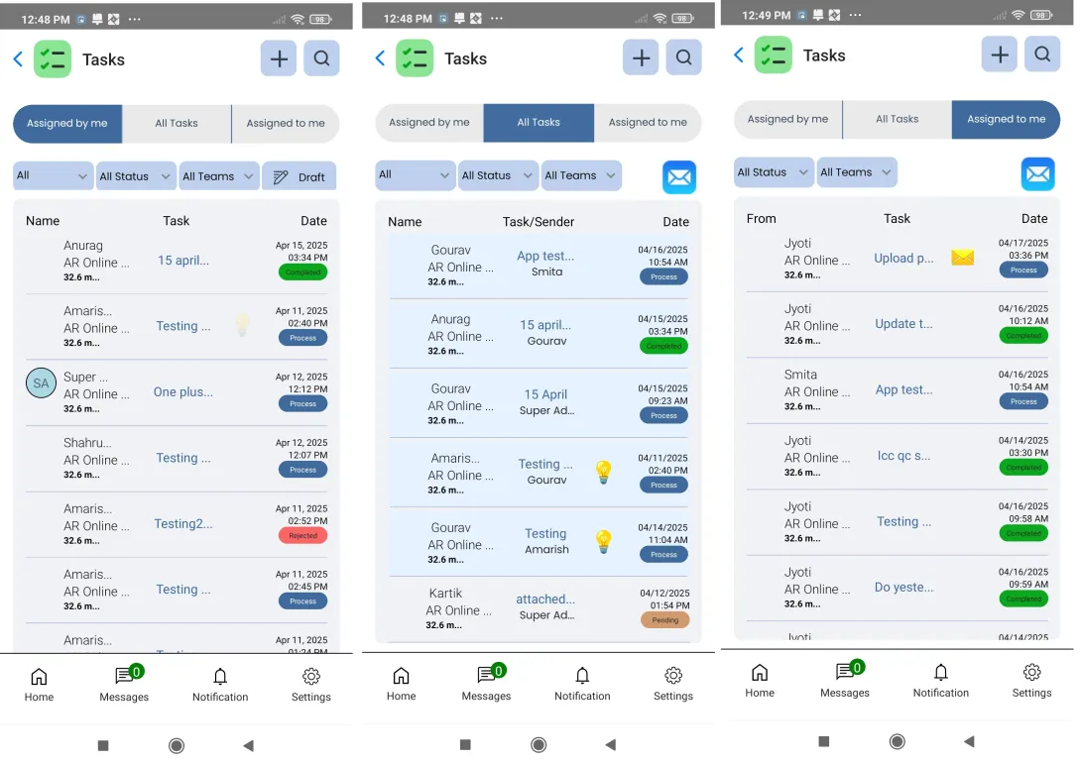
Task: Select All Tasks tab on middle screen
Action: click(539, 123)
